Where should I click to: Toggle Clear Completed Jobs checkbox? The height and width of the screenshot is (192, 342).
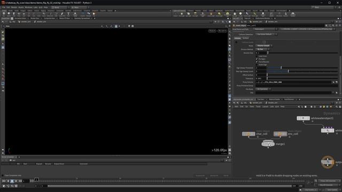(x=3, y=175)
